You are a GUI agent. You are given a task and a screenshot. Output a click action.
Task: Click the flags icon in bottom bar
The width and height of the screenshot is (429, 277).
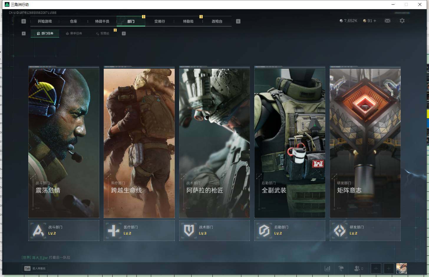tap(341, 268)
